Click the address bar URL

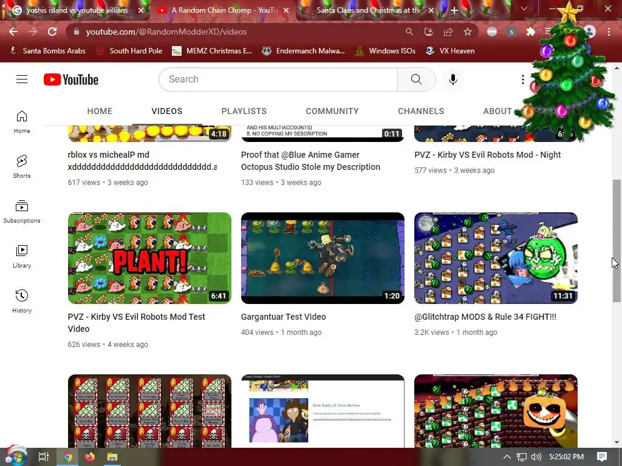click(166, 32)
